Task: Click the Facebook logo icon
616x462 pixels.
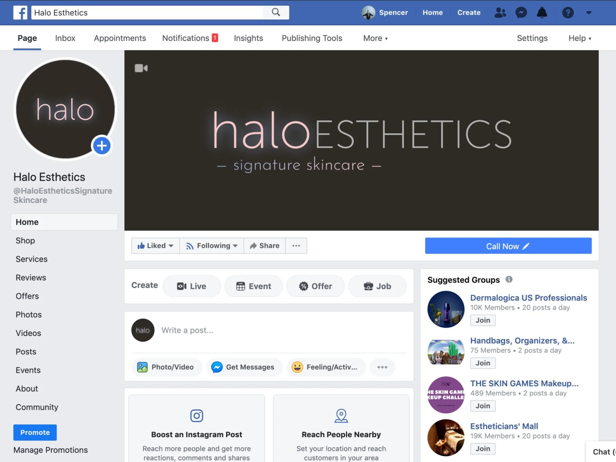Action: 20,13
